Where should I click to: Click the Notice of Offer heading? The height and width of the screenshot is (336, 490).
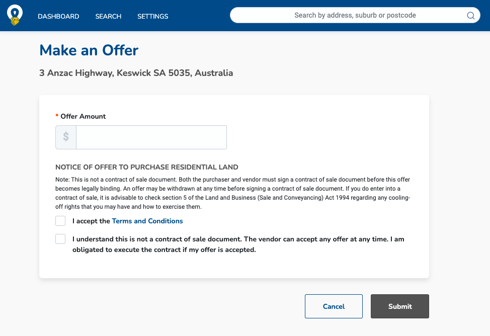coord(146,167)
